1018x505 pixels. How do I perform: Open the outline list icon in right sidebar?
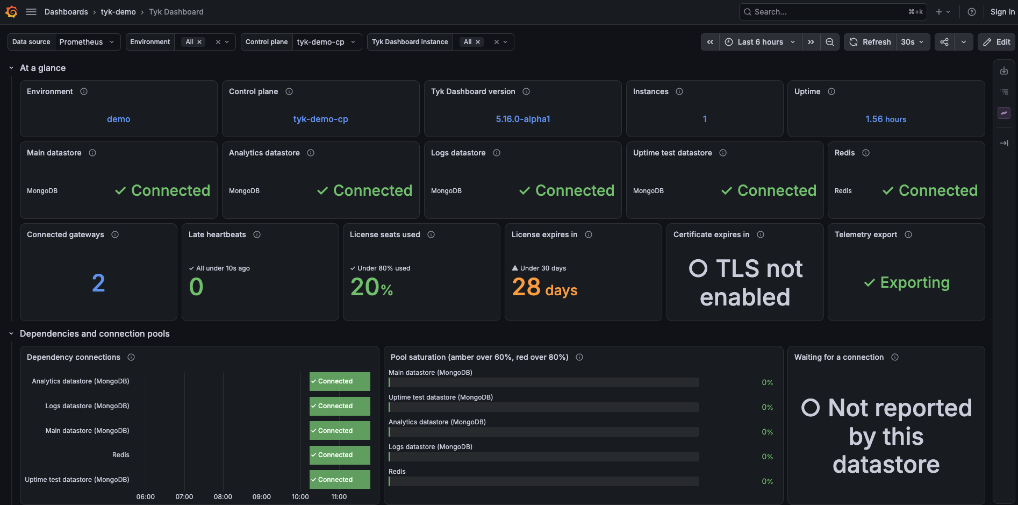point(1004,92)
